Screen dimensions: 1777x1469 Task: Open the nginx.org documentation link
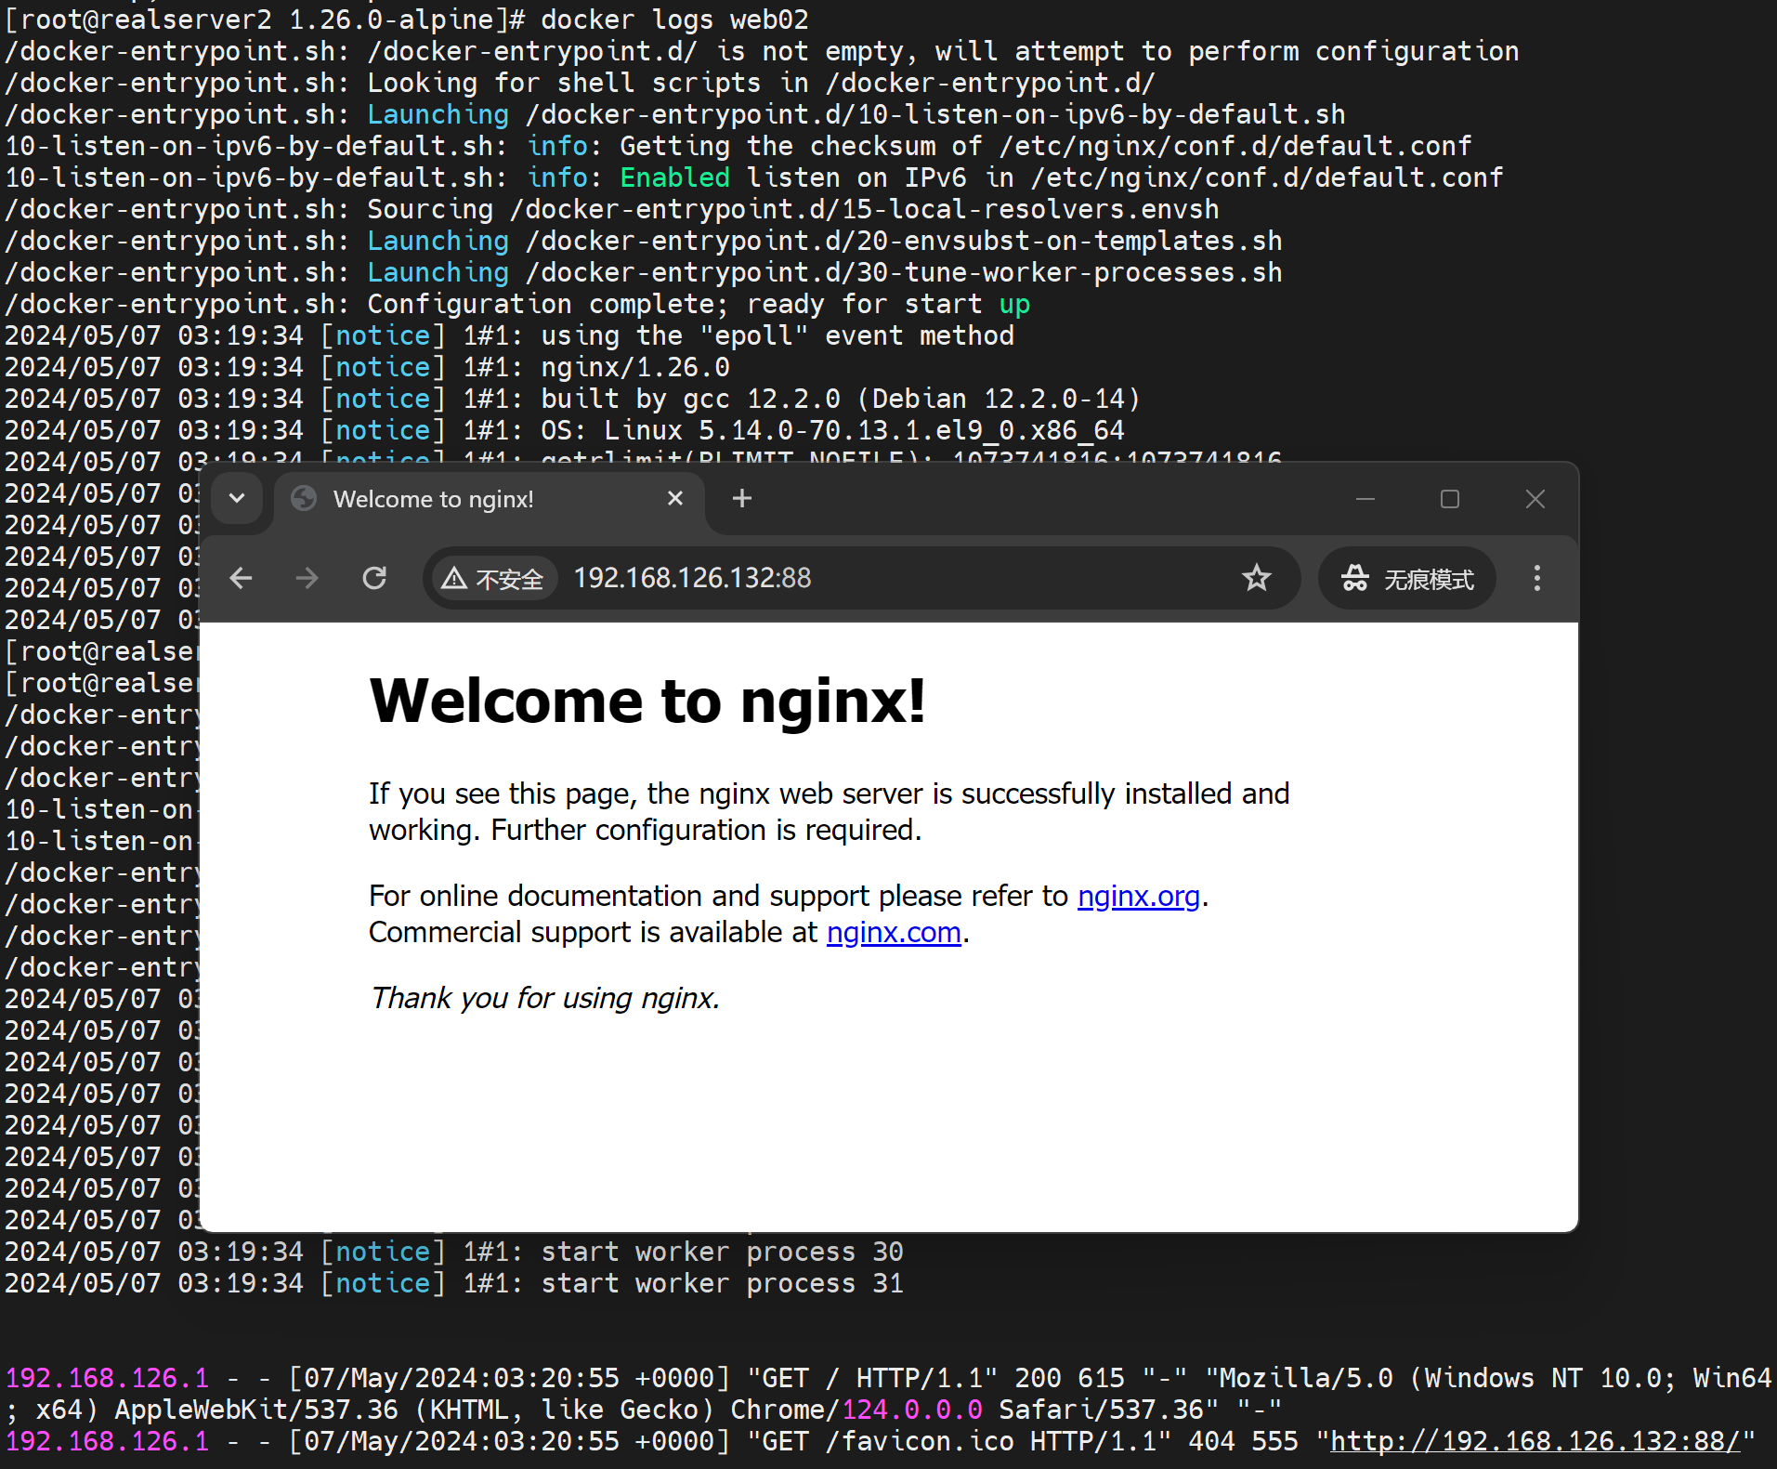tap(1138, 897)
